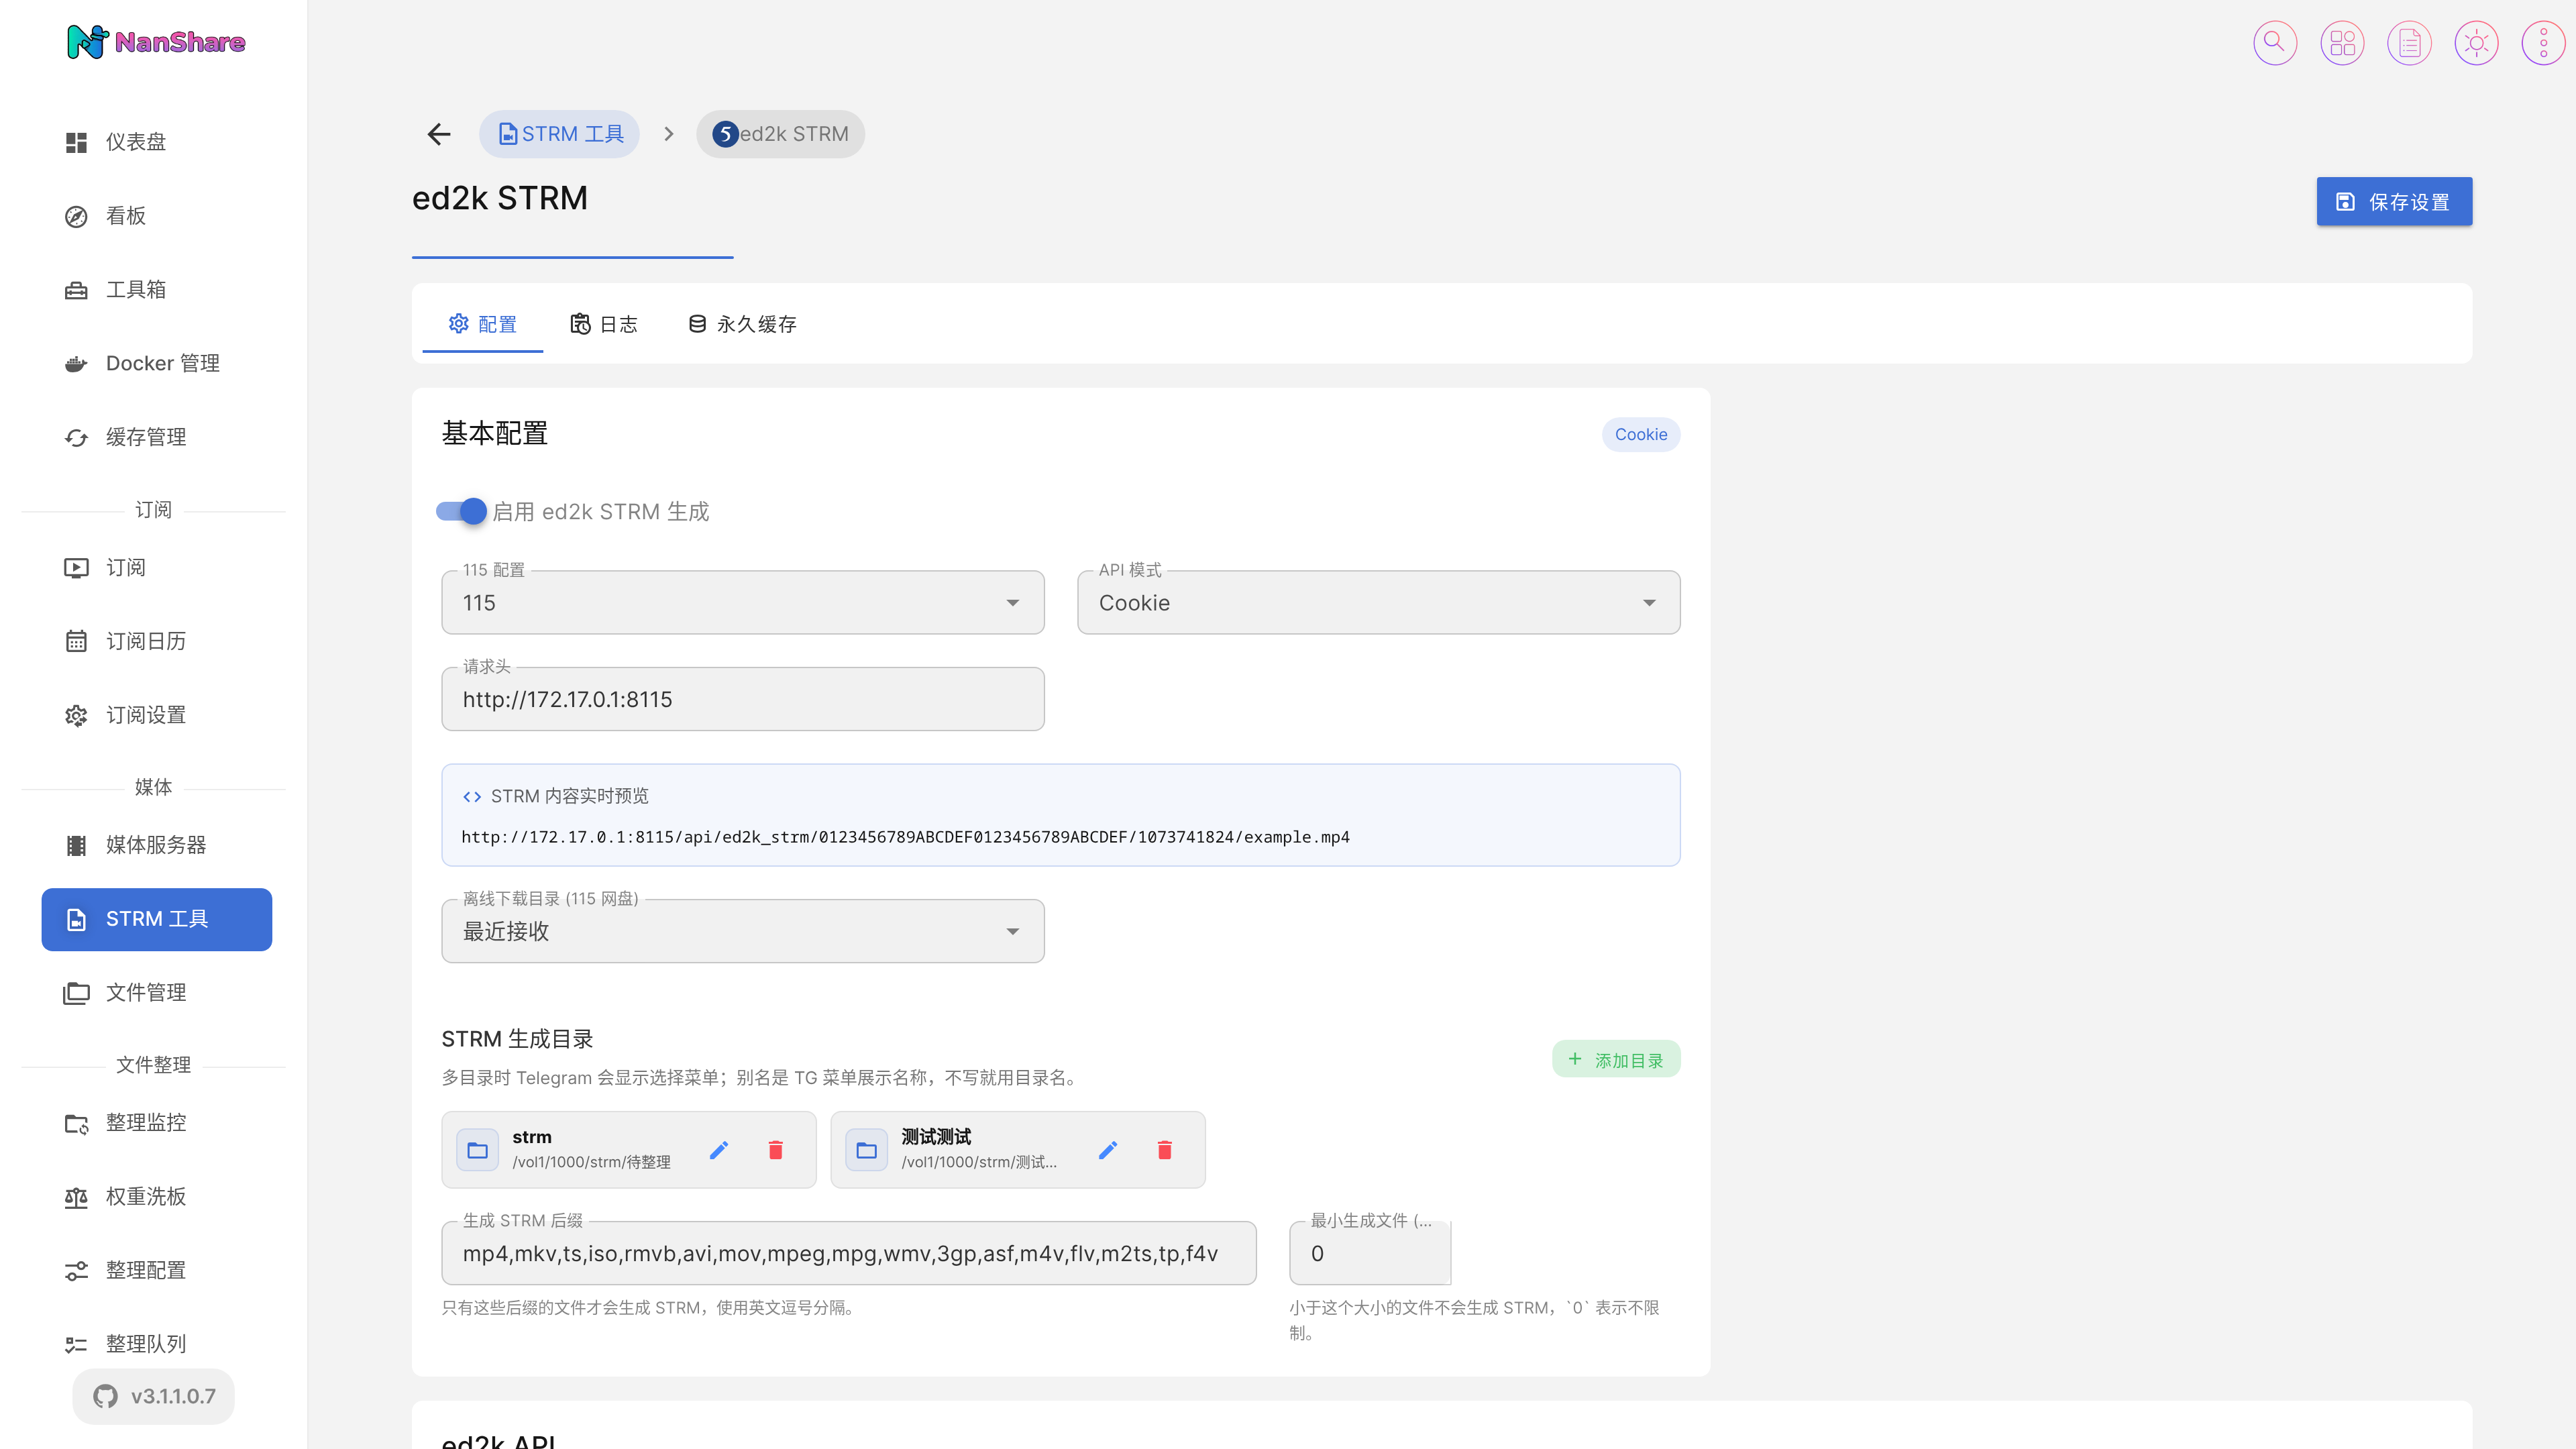Viewport: 2576px width, 1449px height.
Task: Click the back arrow beside breadcrumb
Action: 439,134
